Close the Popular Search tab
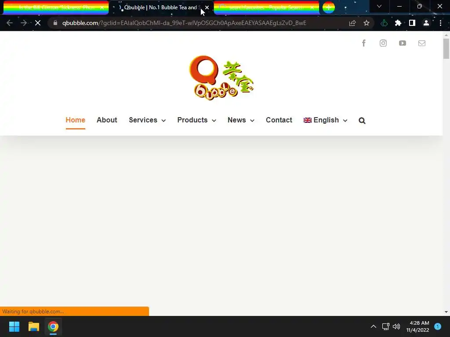This screenshot has height=337, width=450. (x=312, y=7)
